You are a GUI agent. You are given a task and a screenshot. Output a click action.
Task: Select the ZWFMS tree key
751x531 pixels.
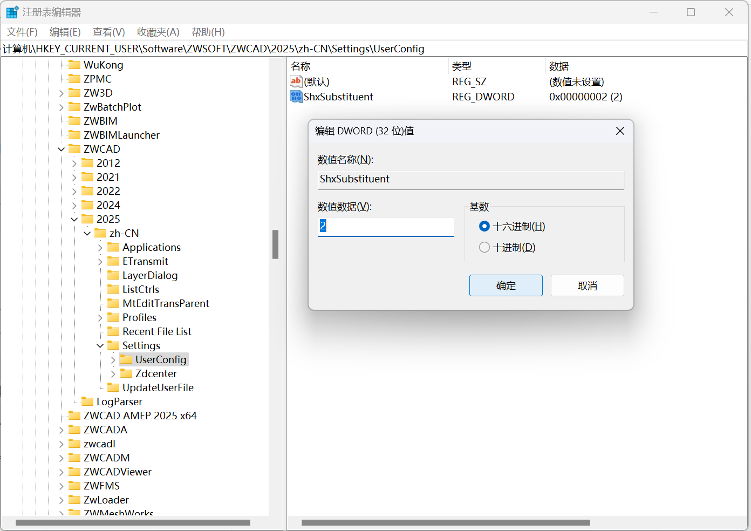click(101, 486)
